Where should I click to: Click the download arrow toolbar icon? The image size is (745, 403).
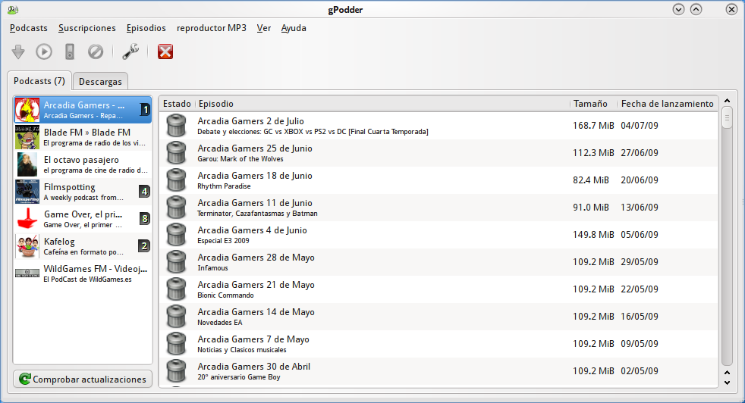[18, 52]
